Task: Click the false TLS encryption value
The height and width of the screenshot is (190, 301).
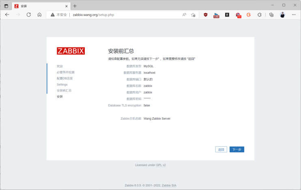Action: tap(147, 105)
